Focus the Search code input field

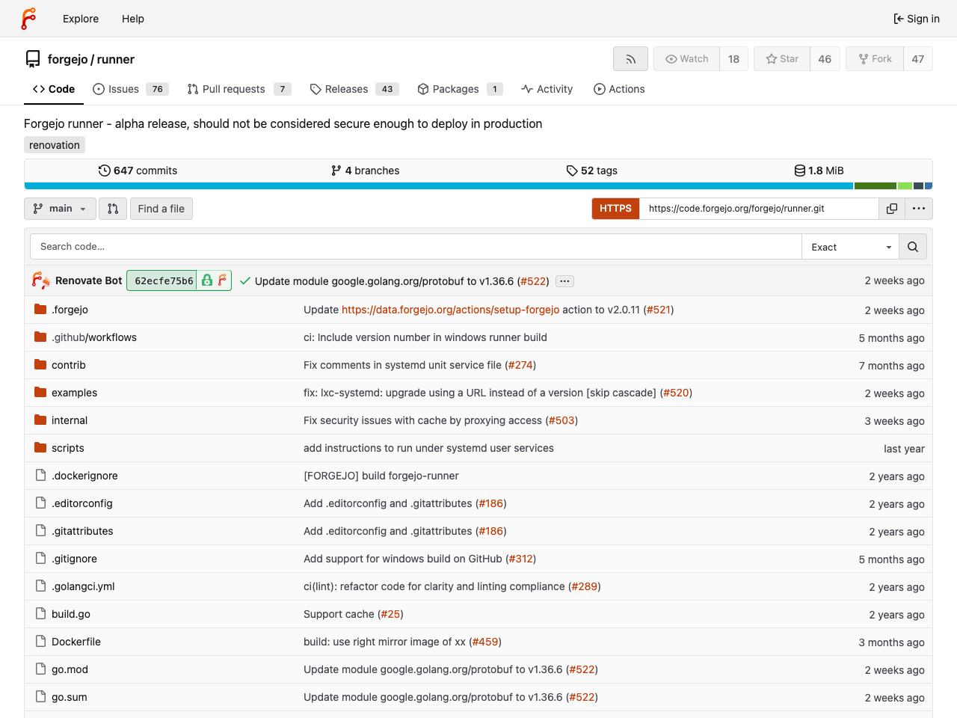coord(416,247)
